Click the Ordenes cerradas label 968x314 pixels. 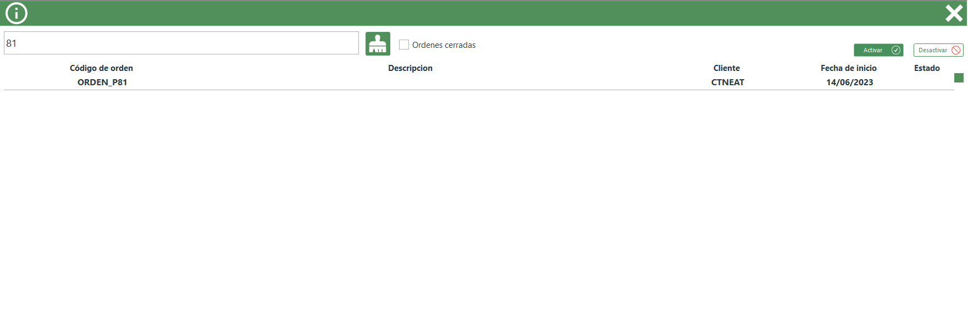click(444, 45)
